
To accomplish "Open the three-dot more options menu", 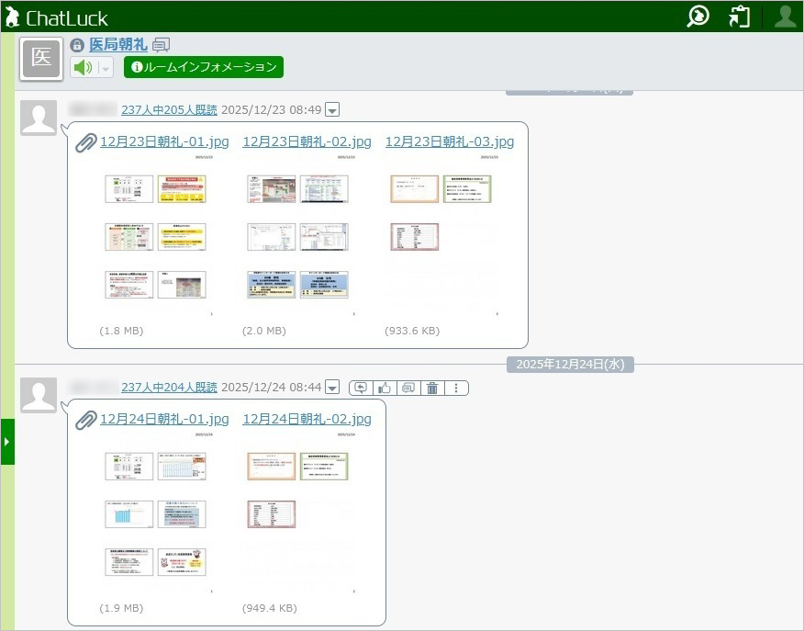I will (x=456, y=389).
